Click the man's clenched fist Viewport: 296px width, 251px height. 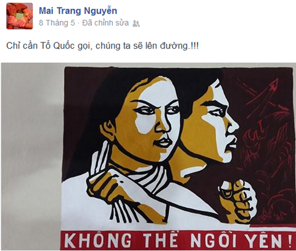pos(239,200)
